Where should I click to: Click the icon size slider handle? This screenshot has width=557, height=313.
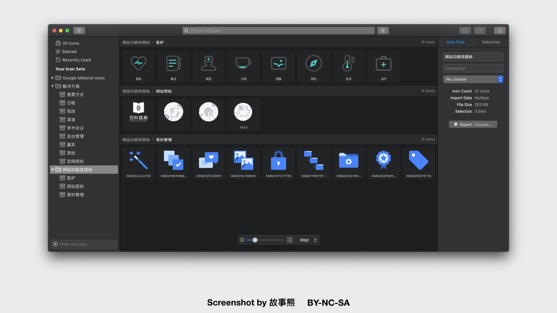pos(255,240)
